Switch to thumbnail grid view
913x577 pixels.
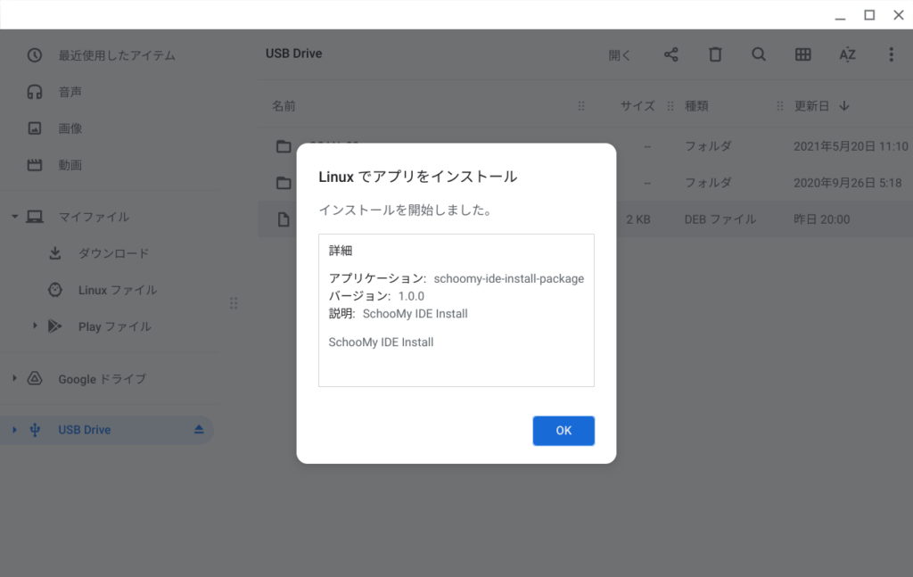point(803,54)
